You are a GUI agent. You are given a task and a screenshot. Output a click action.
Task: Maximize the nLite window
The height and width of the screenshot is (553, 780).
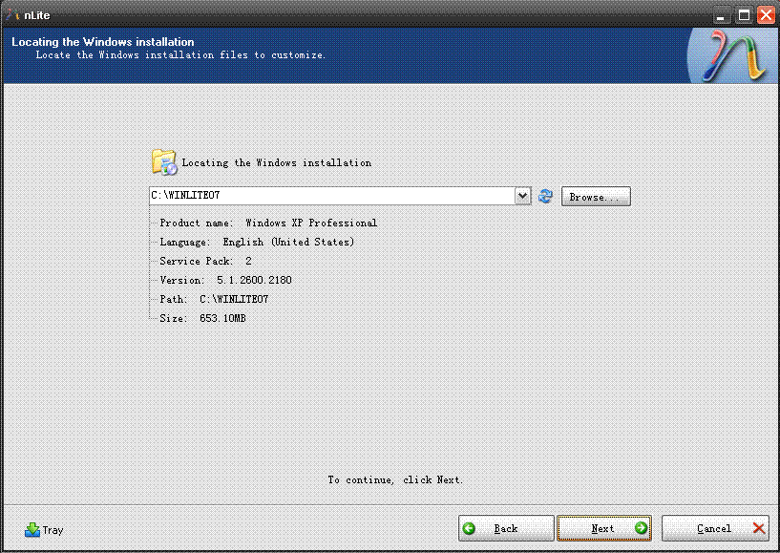click(x=744, y=15)
